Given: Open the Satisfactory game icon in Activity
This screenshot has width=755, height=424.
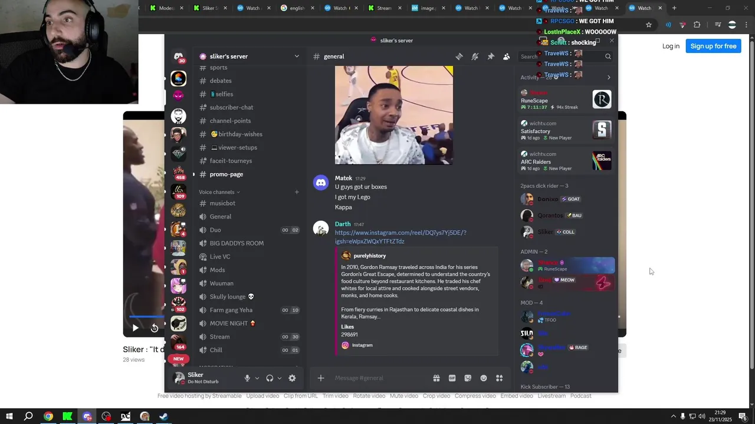Looking at the screenshot, I should coord(602,130).
